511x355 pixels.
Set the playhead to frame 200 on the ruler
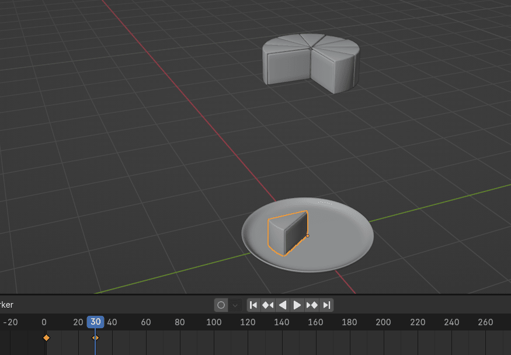(383, 322)
